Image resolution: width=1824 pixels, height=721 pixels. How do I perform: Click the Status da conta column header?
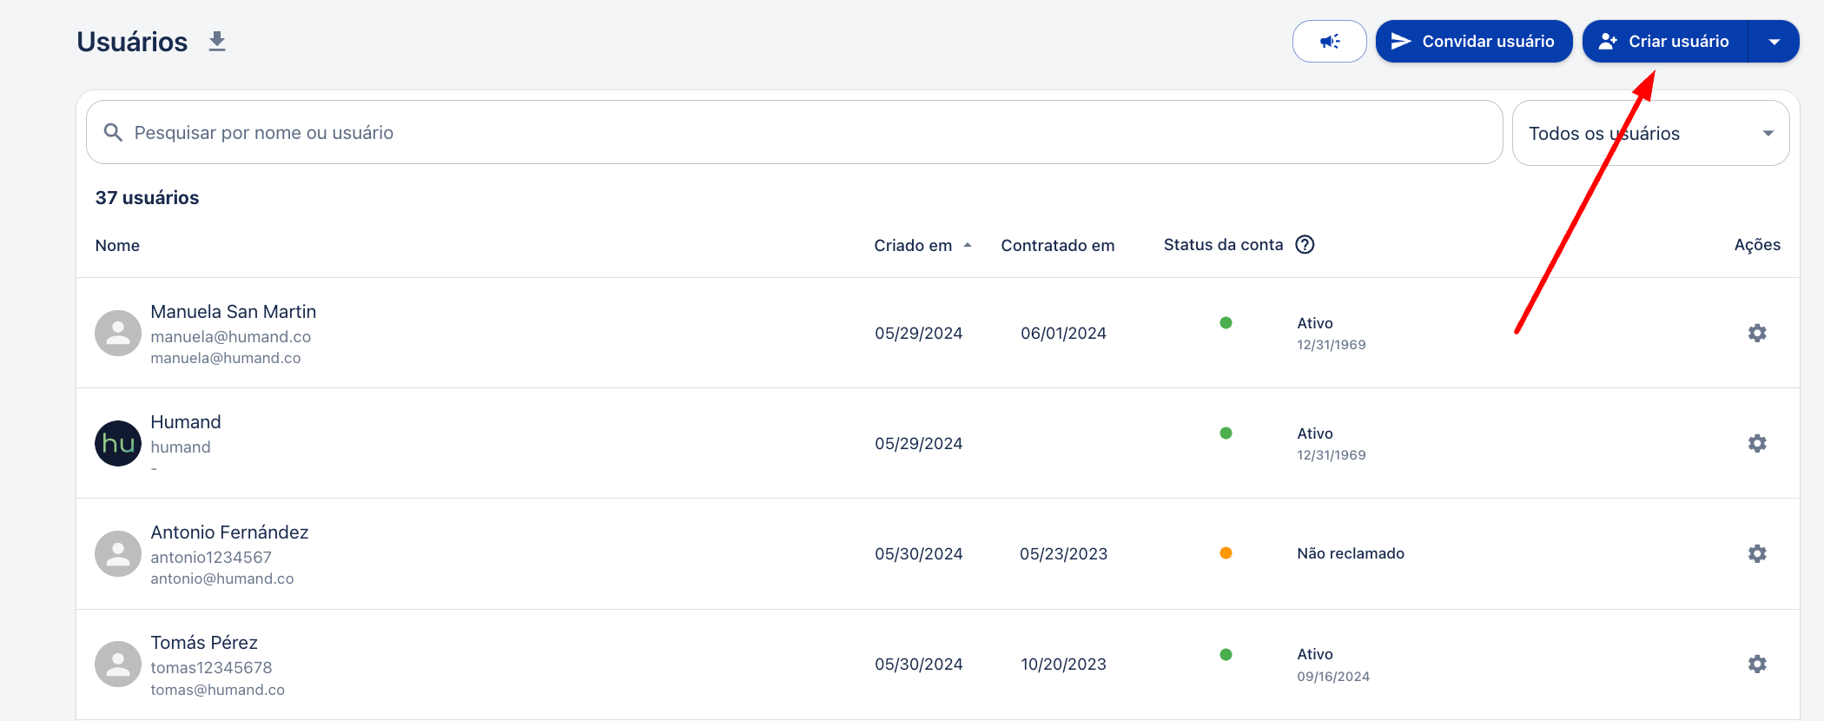click(x=1223, y=245)
